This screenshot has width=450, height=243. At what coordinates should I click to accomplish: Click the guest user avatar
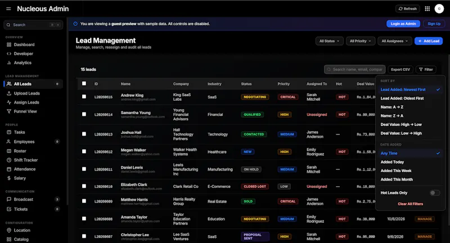coord(439,8)
